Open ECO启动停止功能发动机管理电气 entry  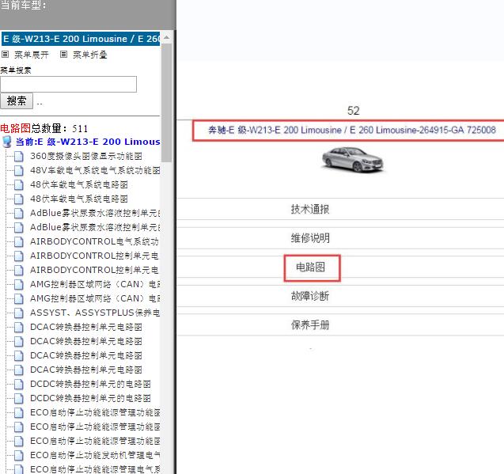coord(95,455)
